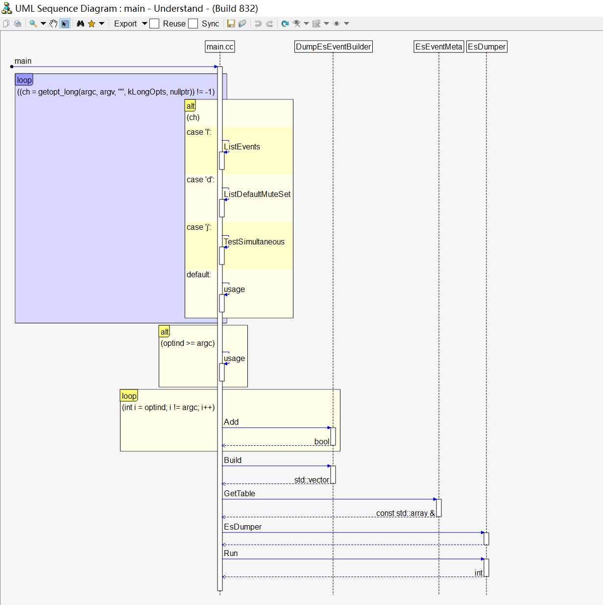Select the EsDumper lifeline header
Viewport: 603px width, 605px height.
coord(487,47)
